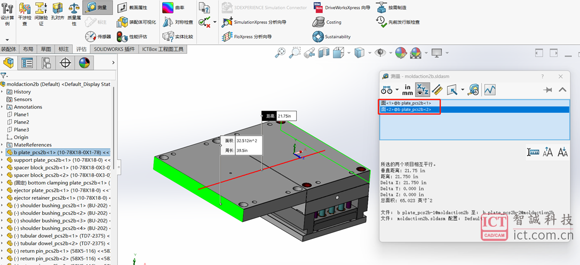Screen dimensions: 580x265
Task: Open Display Style dropdown arrow
Action: [370, 53]
